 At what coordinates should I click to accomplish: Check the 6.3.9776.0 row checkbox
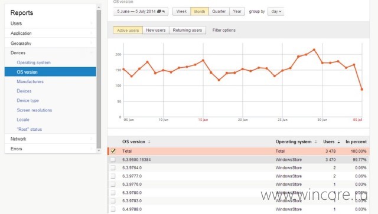click(113, 184)
